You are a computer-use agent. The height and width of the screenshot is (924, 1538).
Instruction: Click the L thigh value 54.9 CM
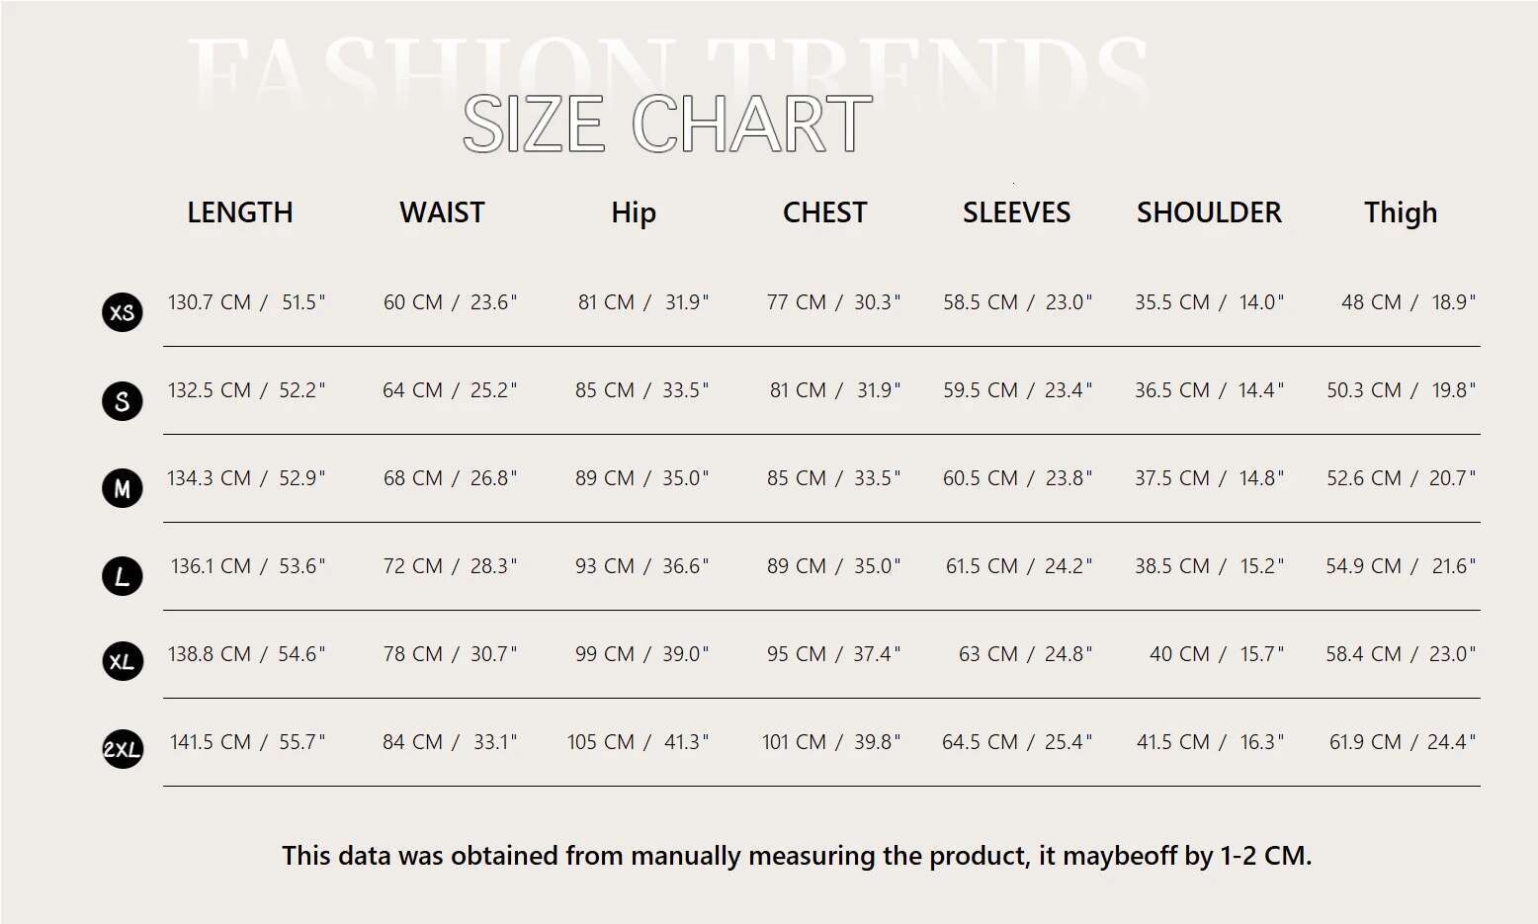click(1363, 566)
